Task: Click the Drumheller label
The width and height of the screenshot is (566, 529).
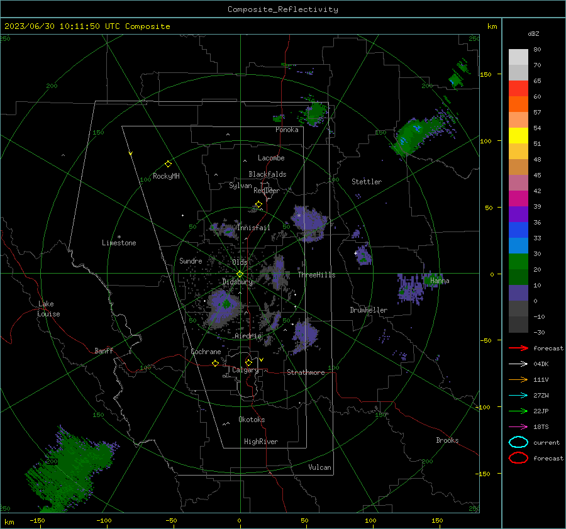Action: (x=369, y=310)
